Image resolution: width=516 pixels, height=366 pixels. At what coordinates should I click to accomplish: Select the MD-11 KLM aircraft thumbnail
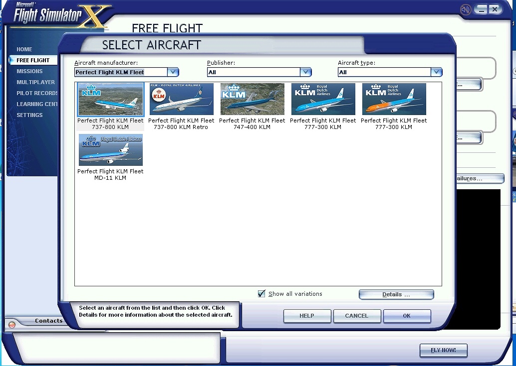pyautogui.click(x=111, y=150)
